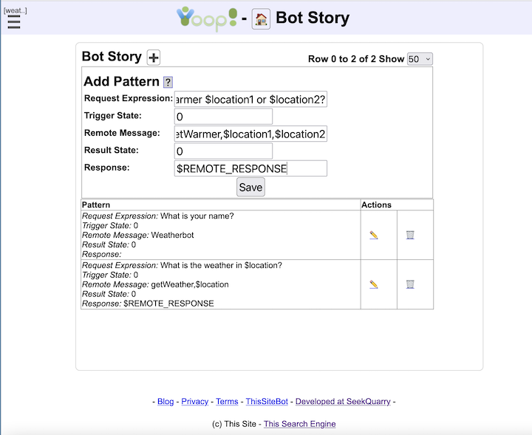The height and width of the screenshot is (435, 532).
Task: Edit the 'What is your name?' pattern
Action: click(374, 235)
